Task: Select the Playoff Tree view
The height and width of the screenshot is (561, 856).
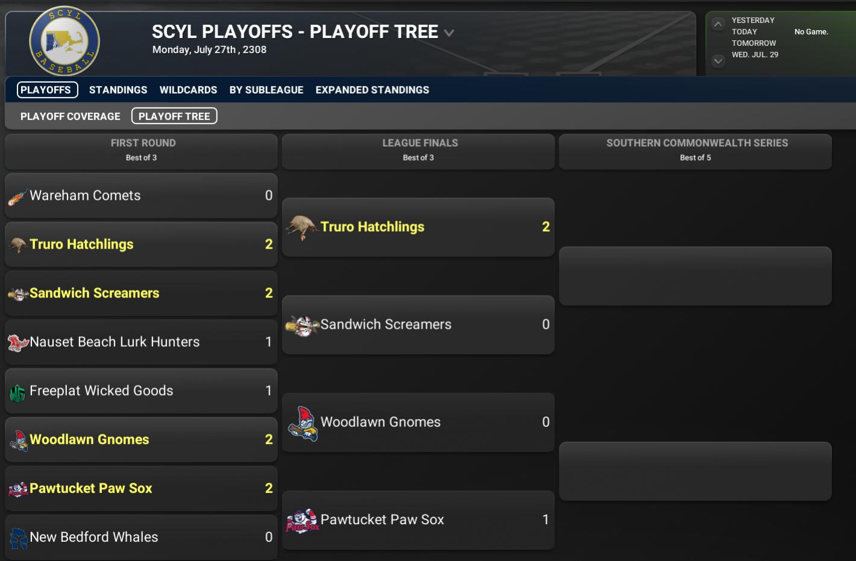Action: point(174,116)
